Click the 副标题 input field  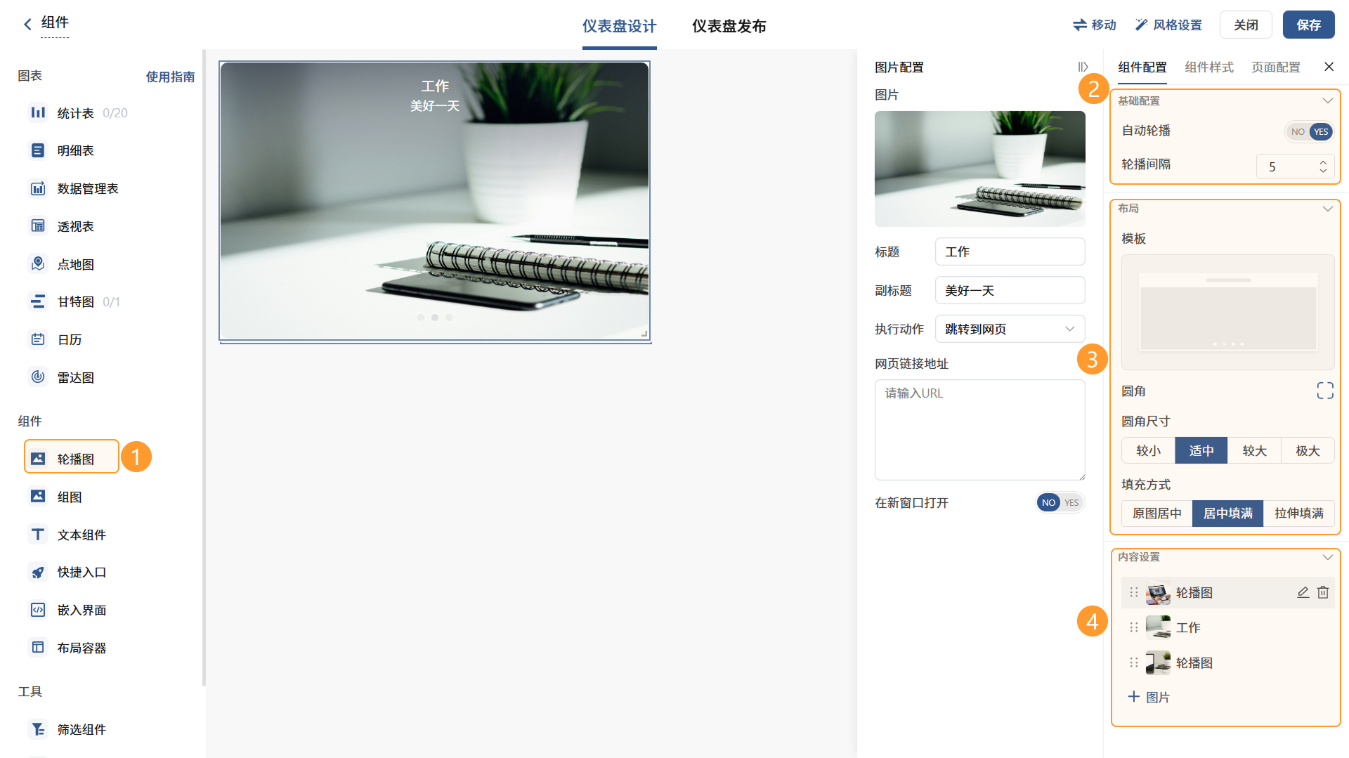pyautogui.click(x=1010, y=290)
